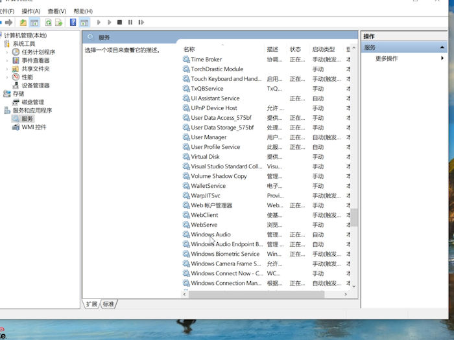
Task: Select 共享文件夹 in the tree
Action: pyautogui.click(x=36, y=69)
